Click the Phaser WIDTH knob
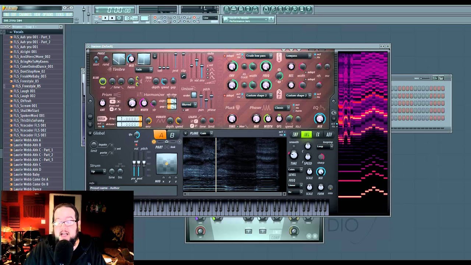 [268, 119]
